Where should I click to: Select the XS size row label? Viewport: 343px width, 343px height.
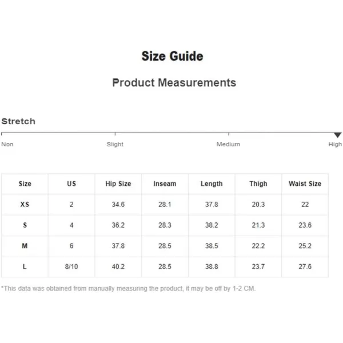pos(25,204)
